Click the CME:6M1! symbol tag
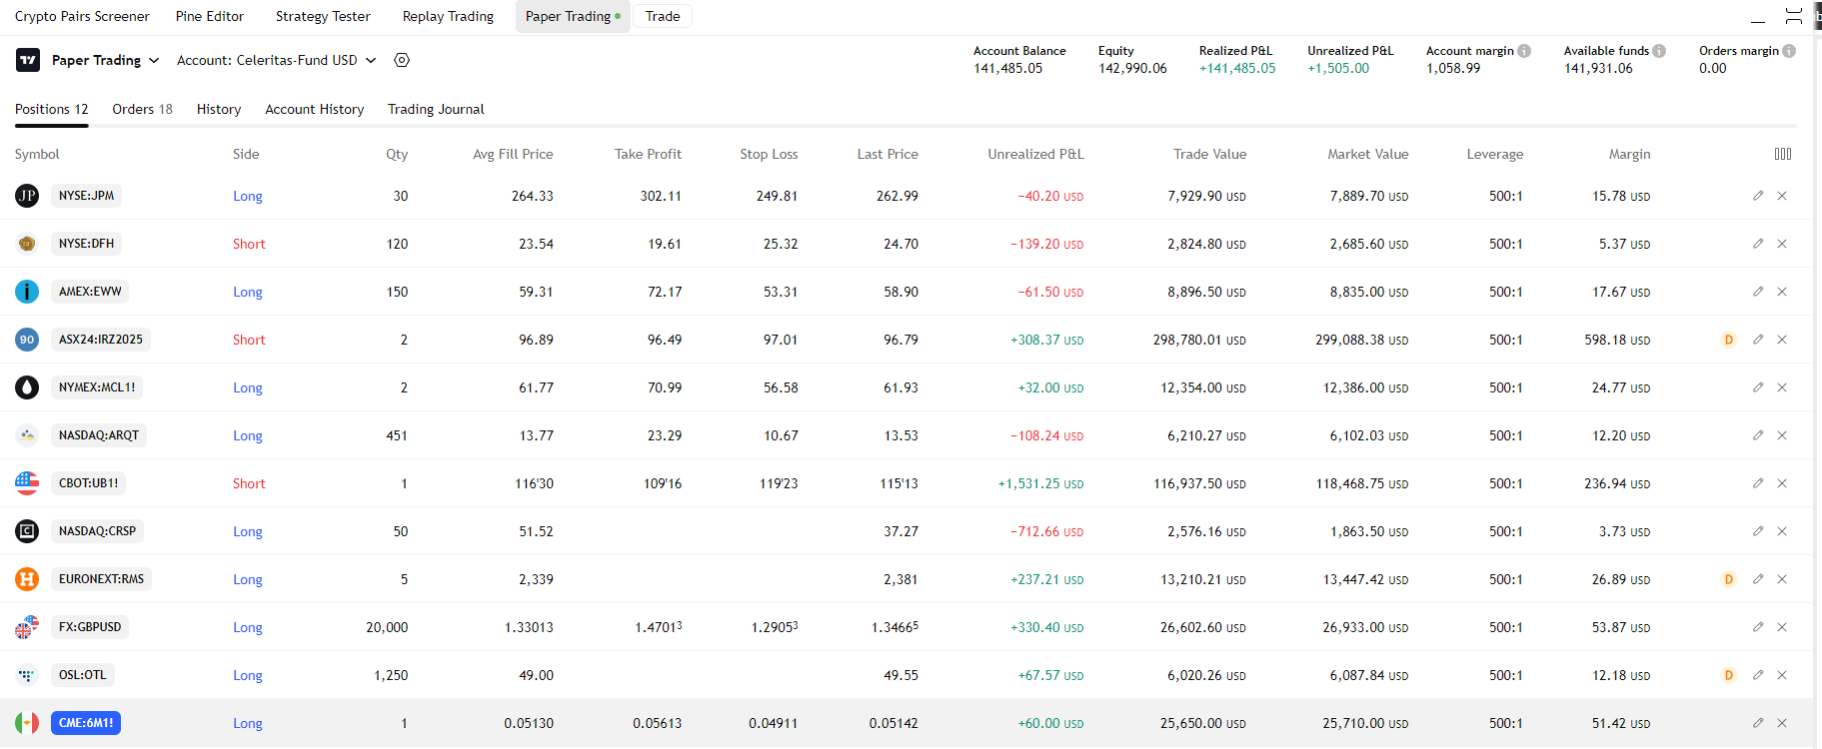 point(86,723)
